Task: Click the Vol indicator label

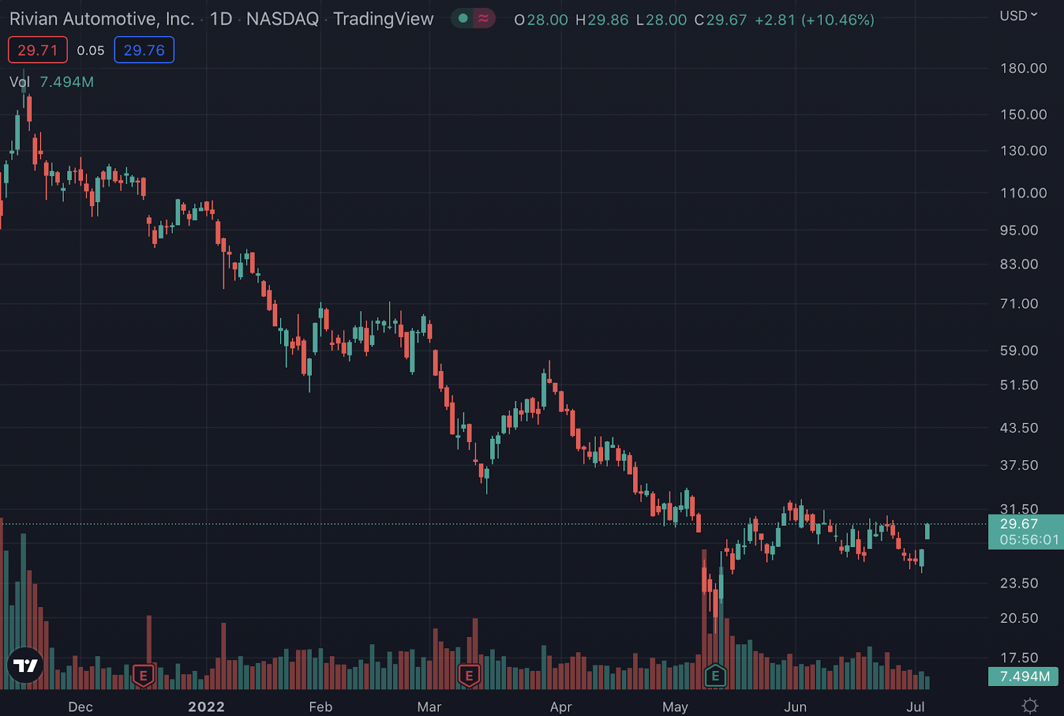Action: pos(20,82)
